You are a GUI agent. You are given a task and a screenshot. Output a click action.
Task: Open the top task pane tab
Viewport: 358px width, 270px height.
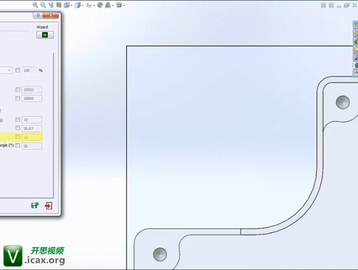356,25
